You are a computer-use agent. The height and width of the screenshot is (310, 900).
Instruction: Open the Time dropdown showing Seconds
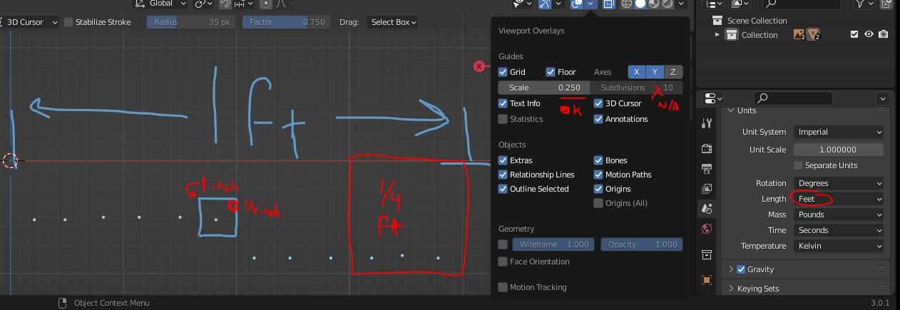pos(839,230)
